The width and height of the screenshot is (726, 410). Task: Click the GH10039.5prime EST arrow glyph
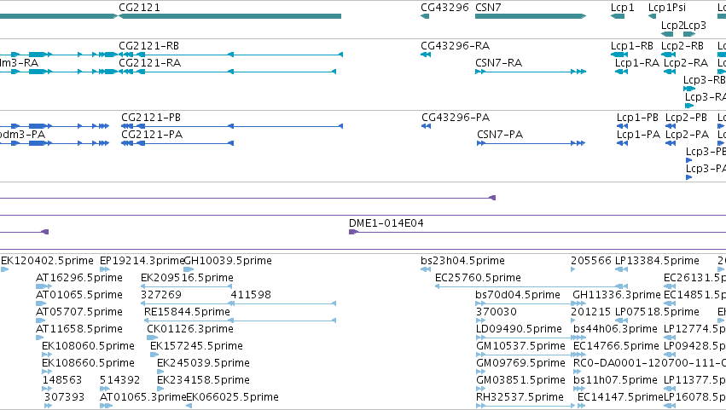click(189, 269)
